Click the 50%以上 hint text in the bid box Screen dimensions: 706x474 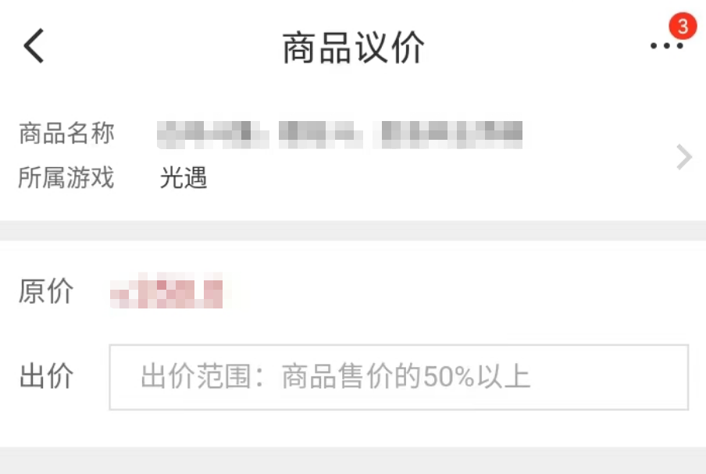coord(477,376)
